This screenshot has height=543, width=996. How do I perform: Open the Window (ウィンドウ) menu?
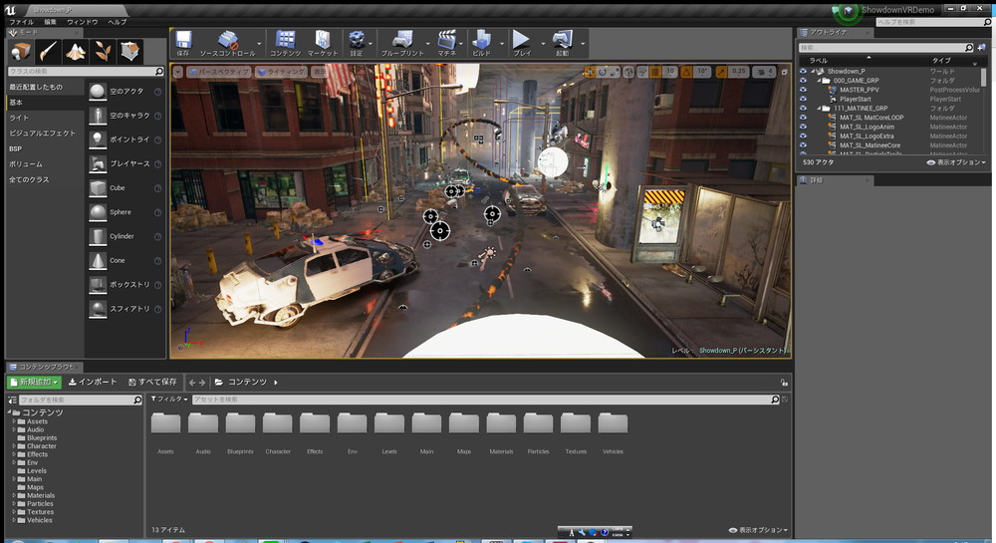[83, 22]
